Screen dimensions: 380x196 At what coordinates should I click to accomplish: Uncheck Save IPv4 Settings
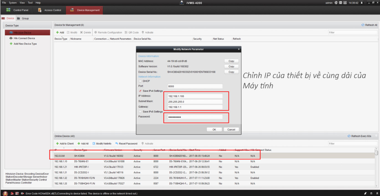point(140,91)
